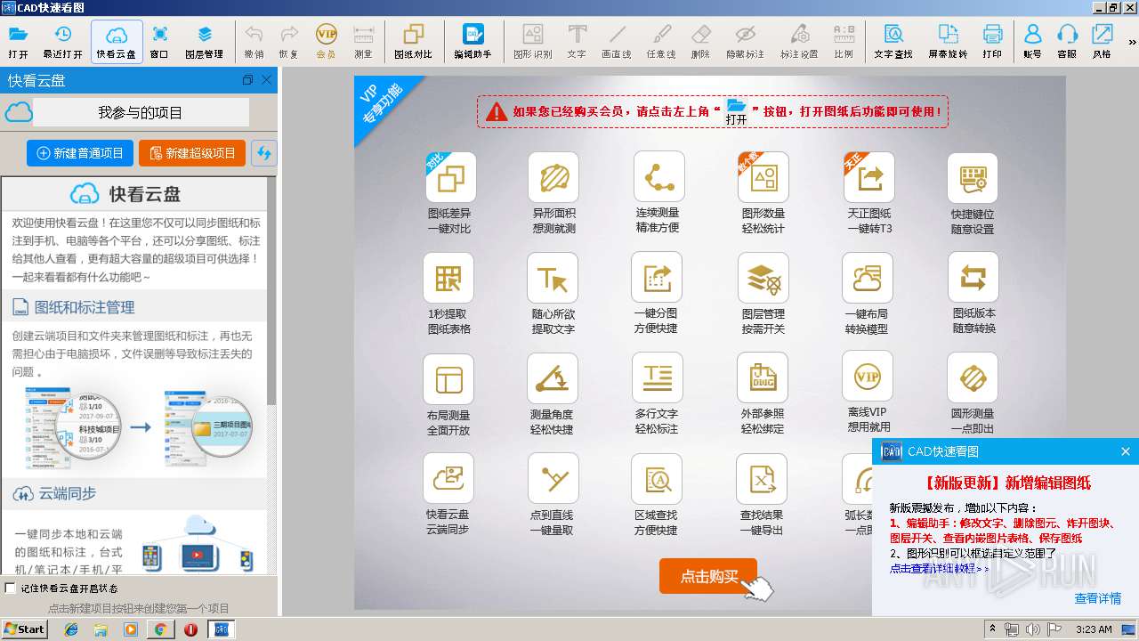Click the 点到直线一键量取 feature icon

coord(553,478)
